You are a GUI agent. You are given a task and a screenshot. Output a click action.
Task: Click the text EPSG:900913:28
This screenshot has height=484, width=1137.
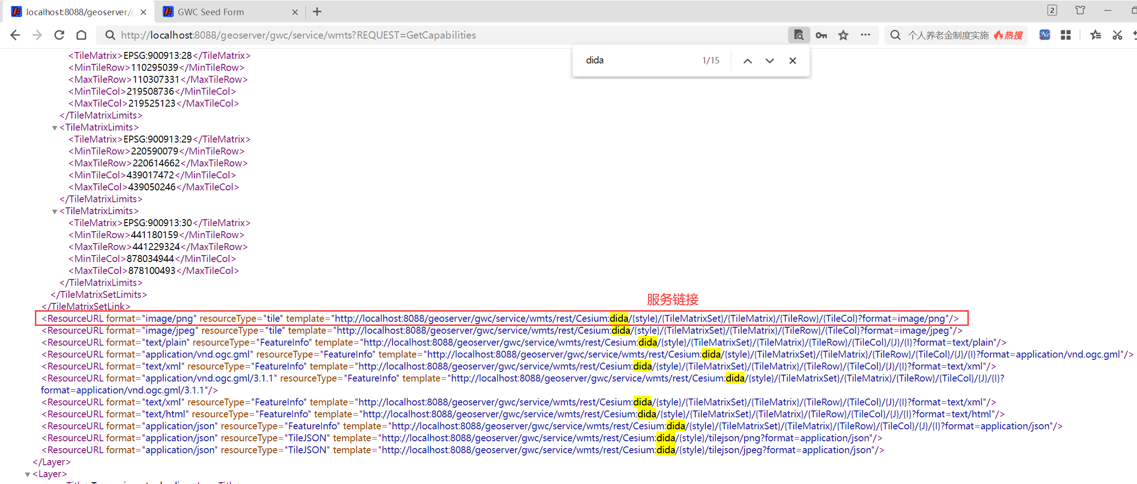coord(158,56)
